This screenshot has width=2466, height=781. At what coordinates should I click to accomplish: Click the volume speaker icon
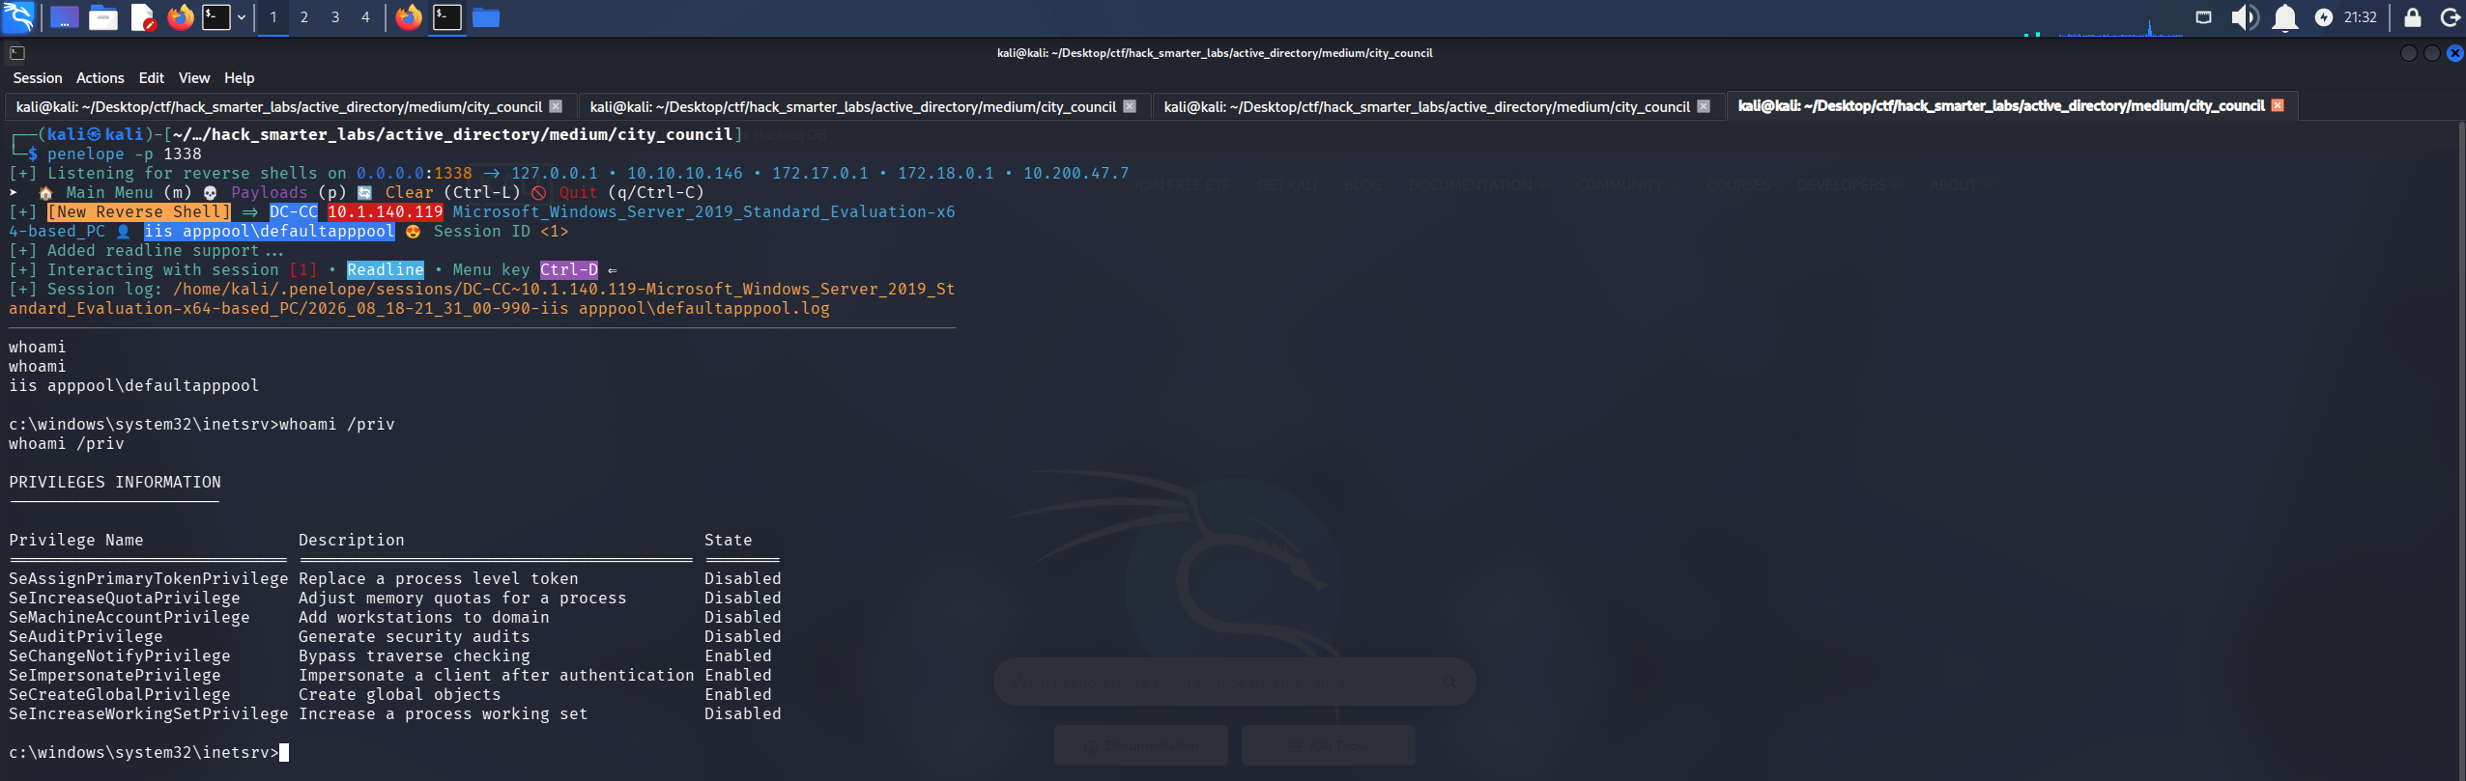pyautogui.click(x=2244, y=16)
